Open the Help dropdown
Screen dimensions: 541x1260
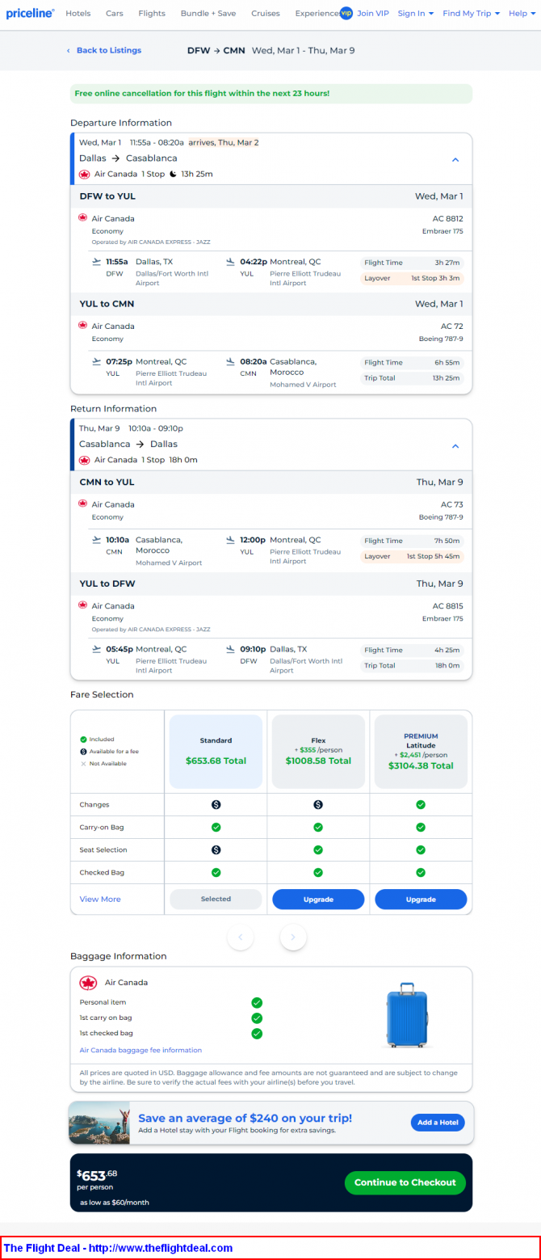tap(522, 14)
